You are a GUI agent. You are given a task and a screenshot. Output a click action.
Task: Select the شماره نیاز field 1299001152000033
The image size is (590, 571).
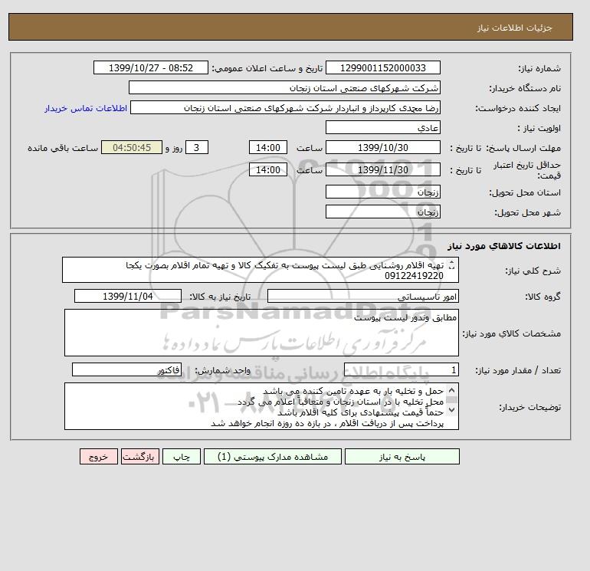tap(382, 67)
